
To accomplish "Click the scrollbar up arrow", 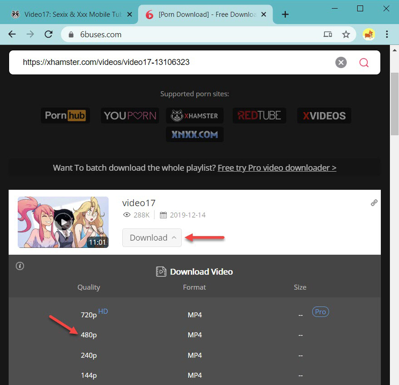I will [394, 50].
